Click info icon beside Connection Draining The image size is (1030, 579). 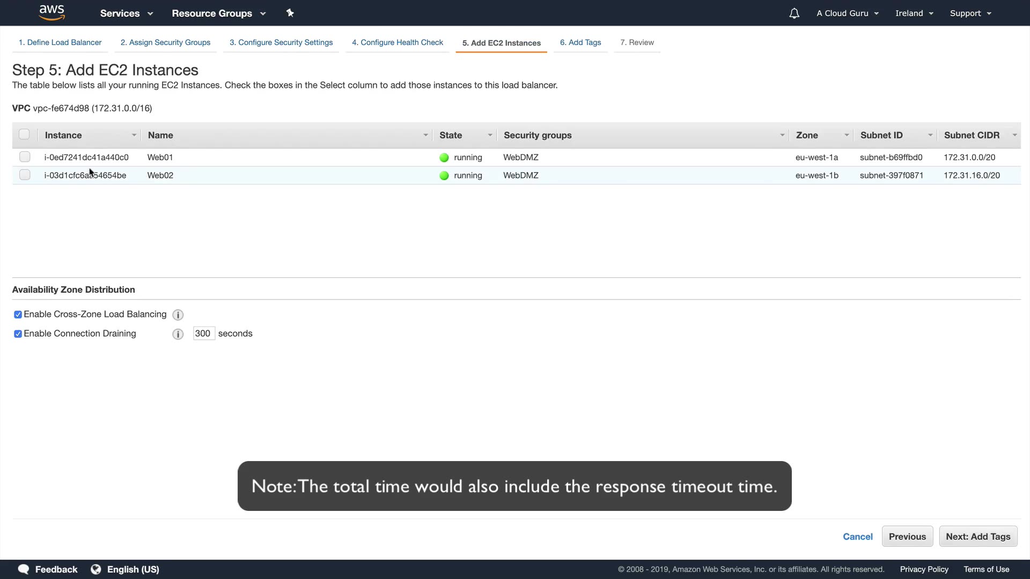click(x=178, y=334)
